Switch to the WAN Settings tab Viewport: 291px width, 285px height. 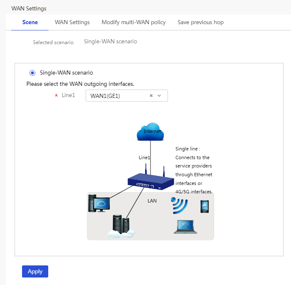(x=72, y=22)
